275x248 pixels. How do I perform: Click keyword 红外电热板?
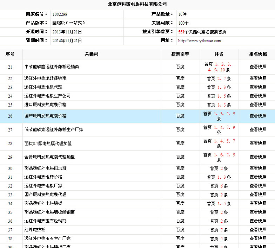tap(35, 230)
